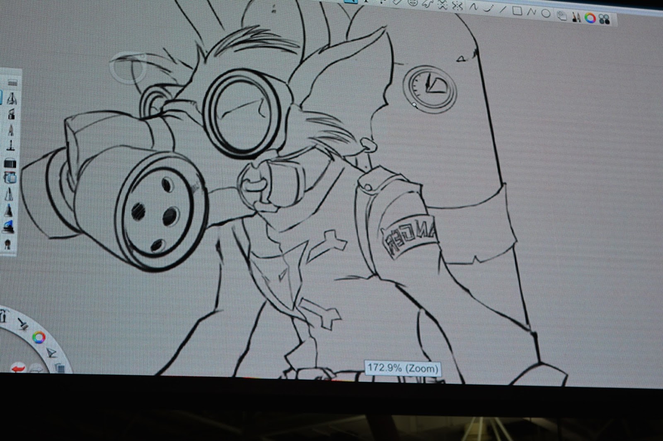Select the light gray cone brush in palette

(x=9, y=195)
